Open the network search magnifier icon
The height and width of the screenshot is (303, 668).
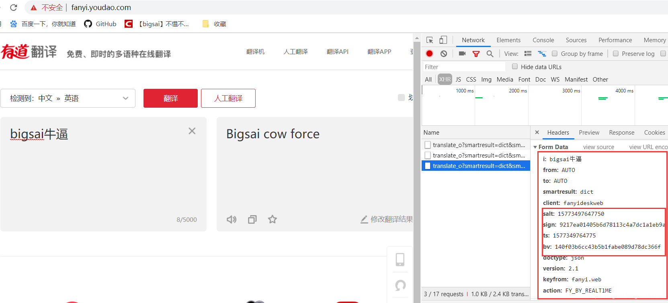[x=490, y=53]
